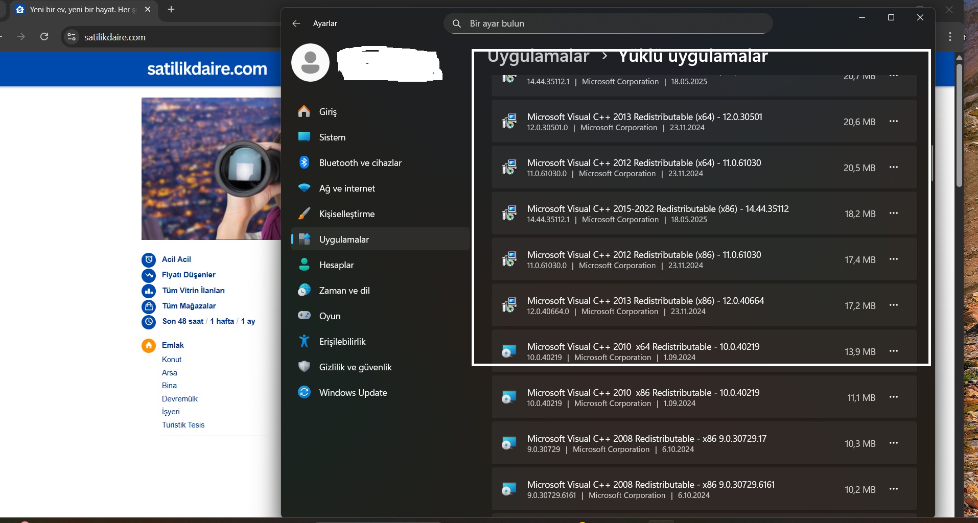Click the game controller icon for Oyun
The width and height of the screenshot is (978, 523).
[x=304, y=315]
